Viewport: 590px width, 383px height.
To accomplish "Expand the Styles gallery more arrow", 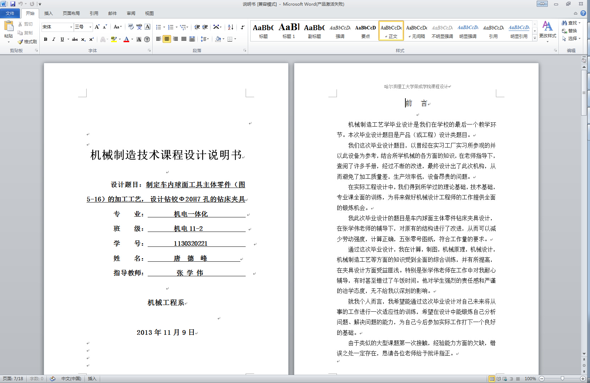I will 535,38.
